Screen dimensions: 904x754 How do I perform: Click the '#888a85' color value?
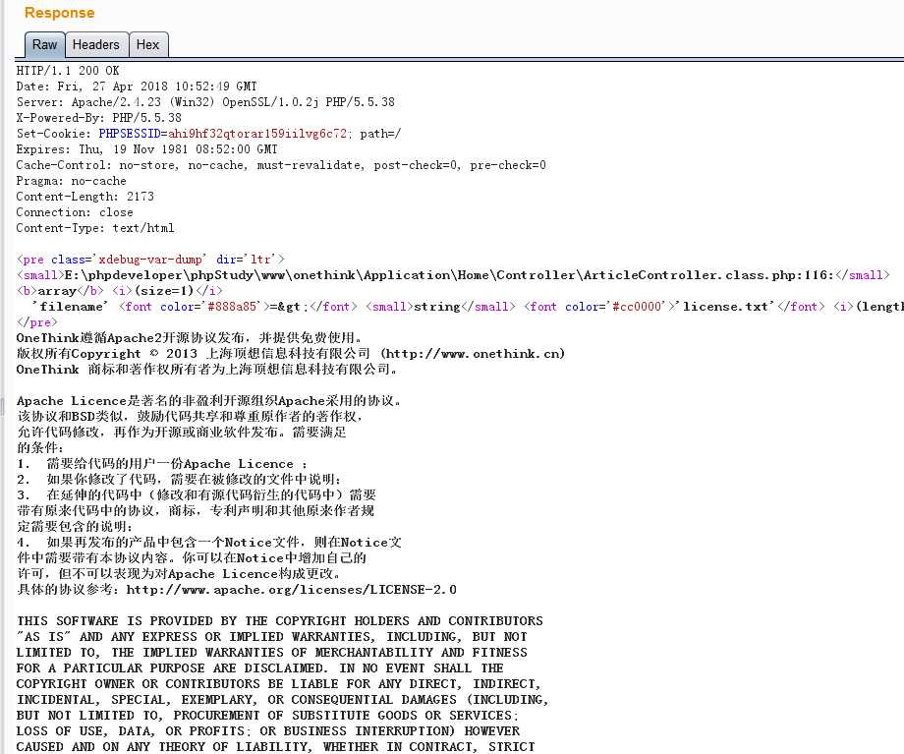pyautogui.click(x=231, y=307)
